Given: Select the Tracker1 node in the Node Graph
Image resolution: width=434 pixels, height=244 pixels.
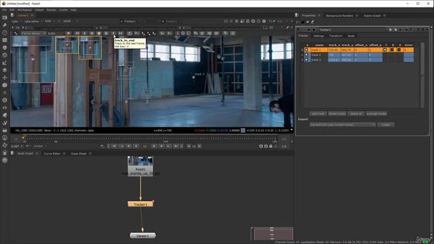Looking at the screenshot, I should click(x=140, y=204).
